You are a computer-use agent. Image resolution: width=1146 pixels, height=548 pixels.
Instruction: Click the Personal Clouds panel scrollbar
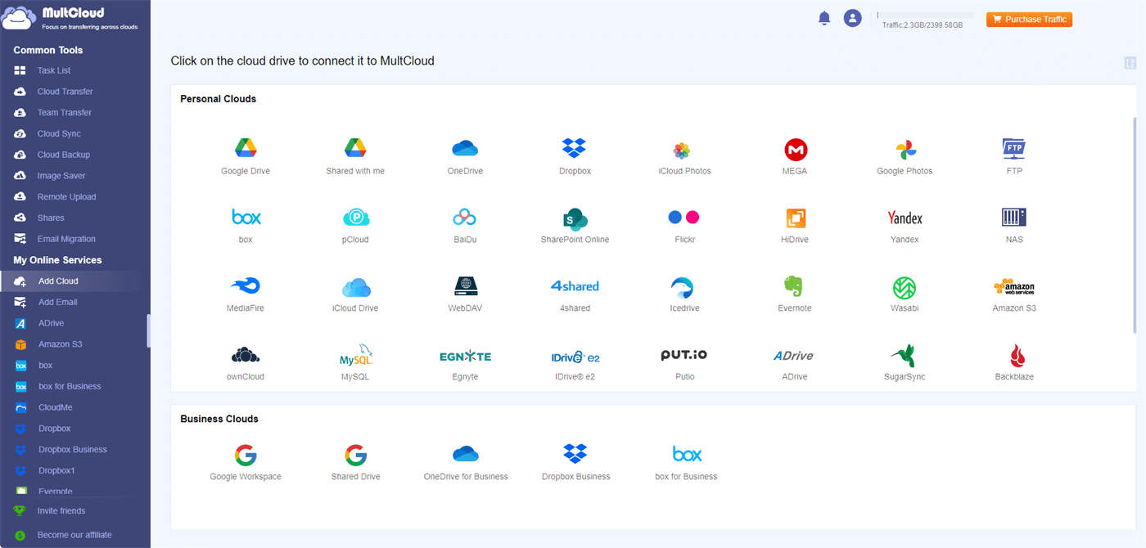[1135, 225]
